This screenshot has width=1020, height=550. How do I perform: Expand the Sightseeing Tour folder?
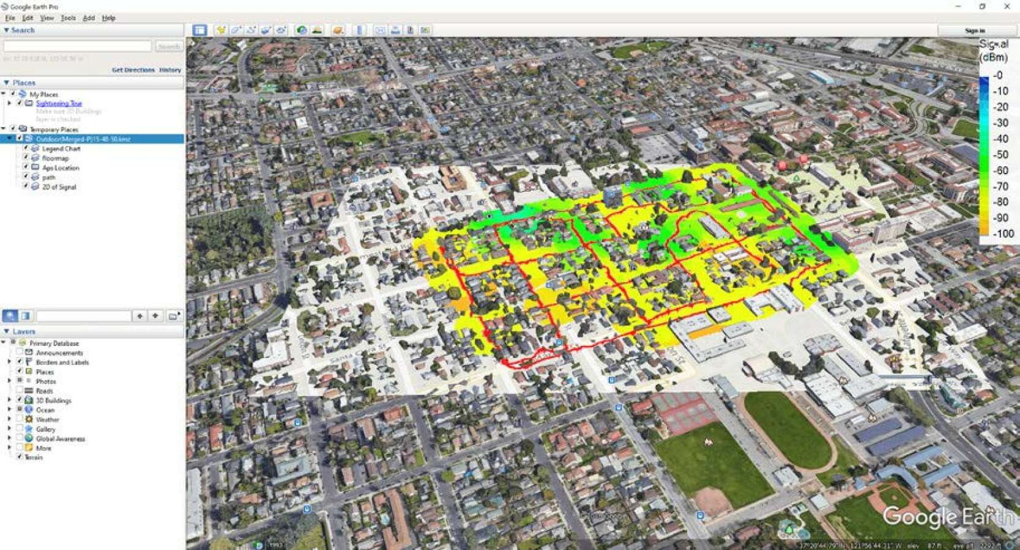[9, 103]
